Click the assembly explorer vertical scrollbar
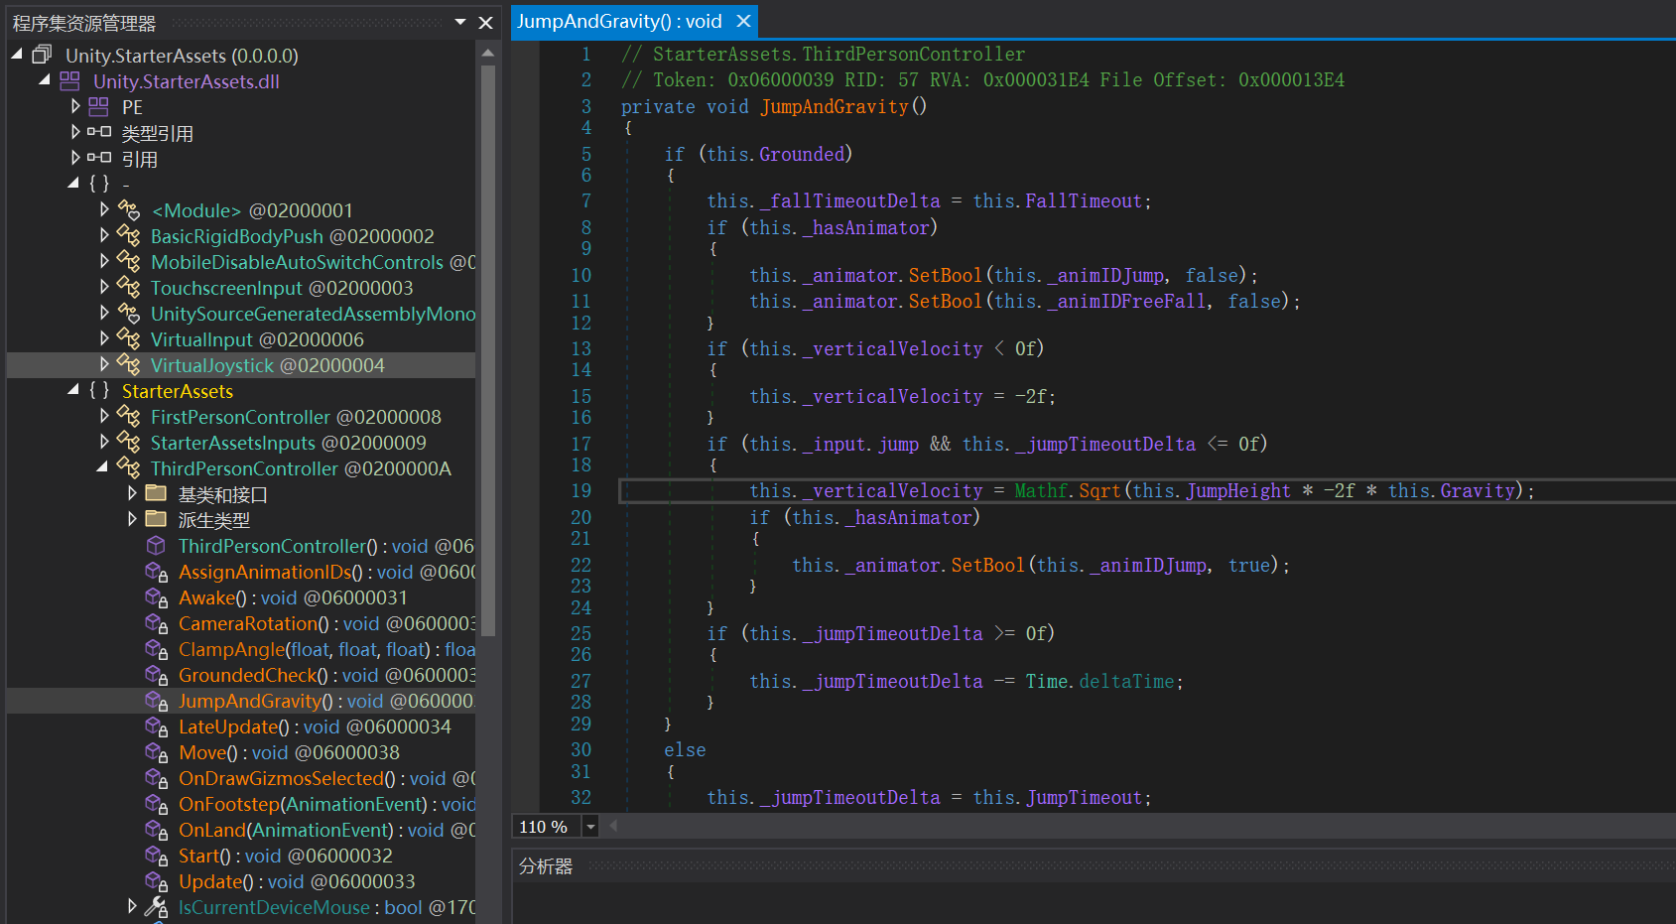This screenshot has width=1676, height=924. [x=487, y=347]
